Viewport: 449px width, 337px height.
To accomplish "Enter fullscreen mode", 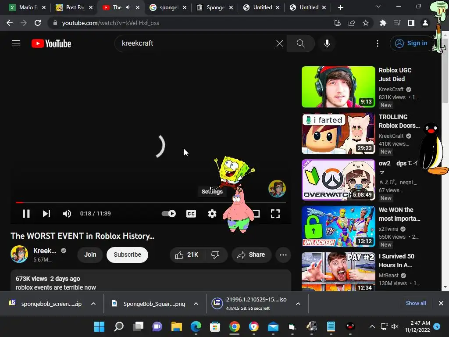I will point(275,214).
